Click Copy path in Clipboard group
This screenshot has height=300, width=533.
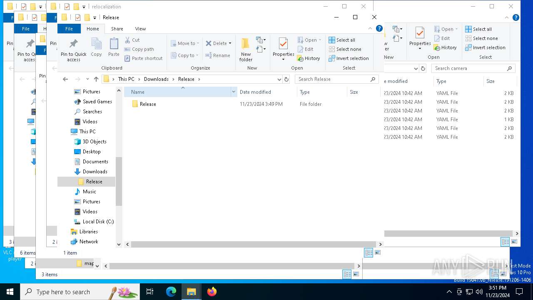(x=139, y=49)
